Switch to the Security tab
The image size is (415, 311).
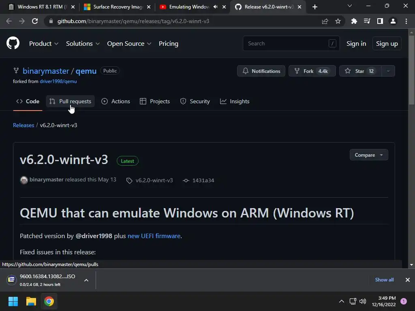195,101
